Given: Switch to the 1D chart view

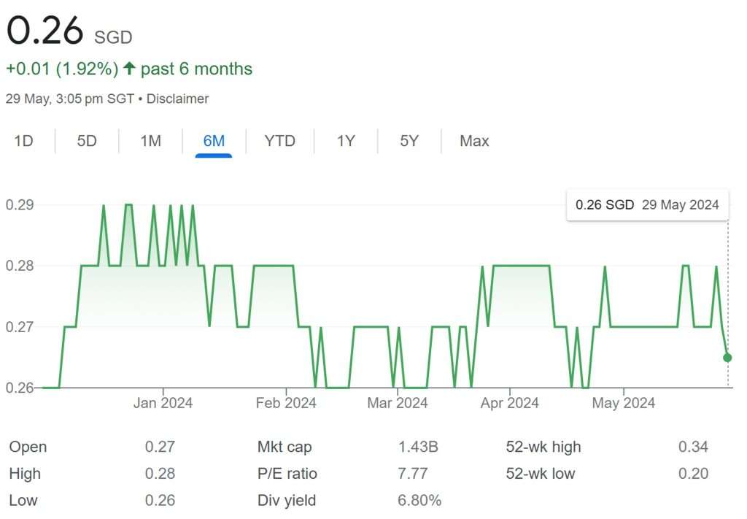Looking at the screenshot, I should [x=24, y=141].
